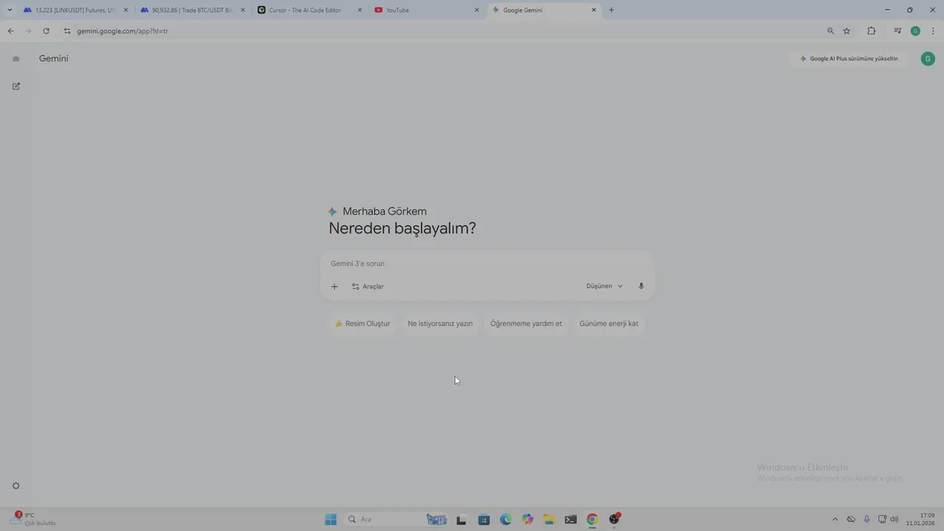Open Terminal from taskbar
Viewport: 944px width, 531px height.
pyautogui.click(x=571, y=519)
